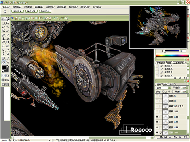Image resolution: width=190 pixels, height=142 pixels.
Task: Click the foreground color swatch
Action: point(4,68)
